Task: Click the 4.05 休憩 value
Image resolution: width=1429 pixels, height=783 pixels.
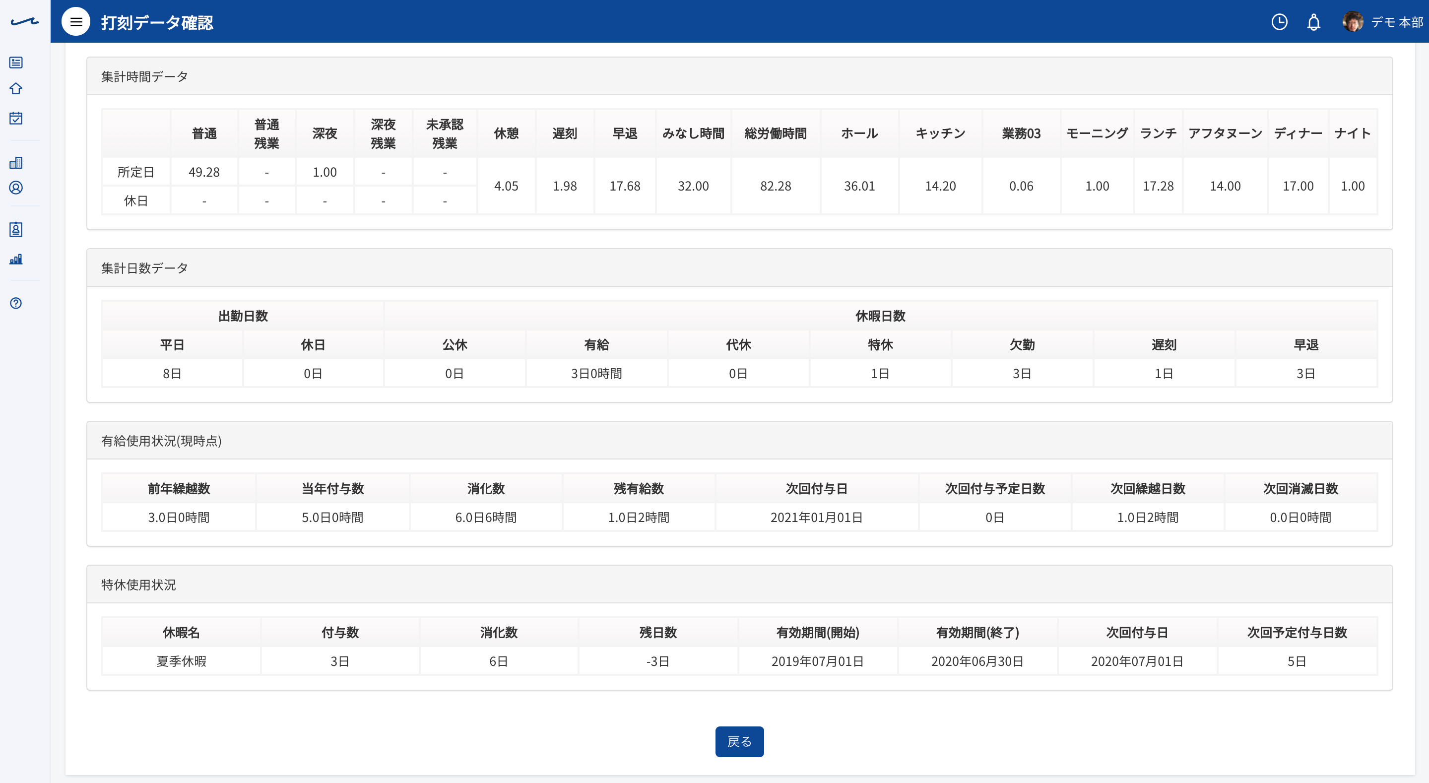Action: pyautogui.click(x=507, y=186)
